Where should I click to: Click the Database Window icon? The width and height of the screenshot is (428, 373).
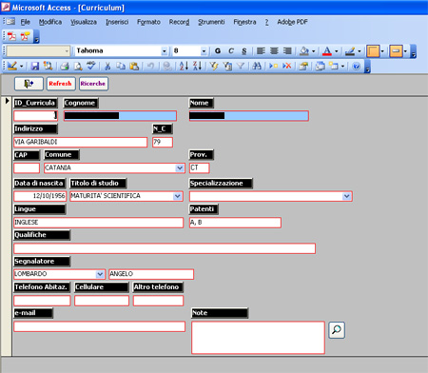(x=321, y=66)
